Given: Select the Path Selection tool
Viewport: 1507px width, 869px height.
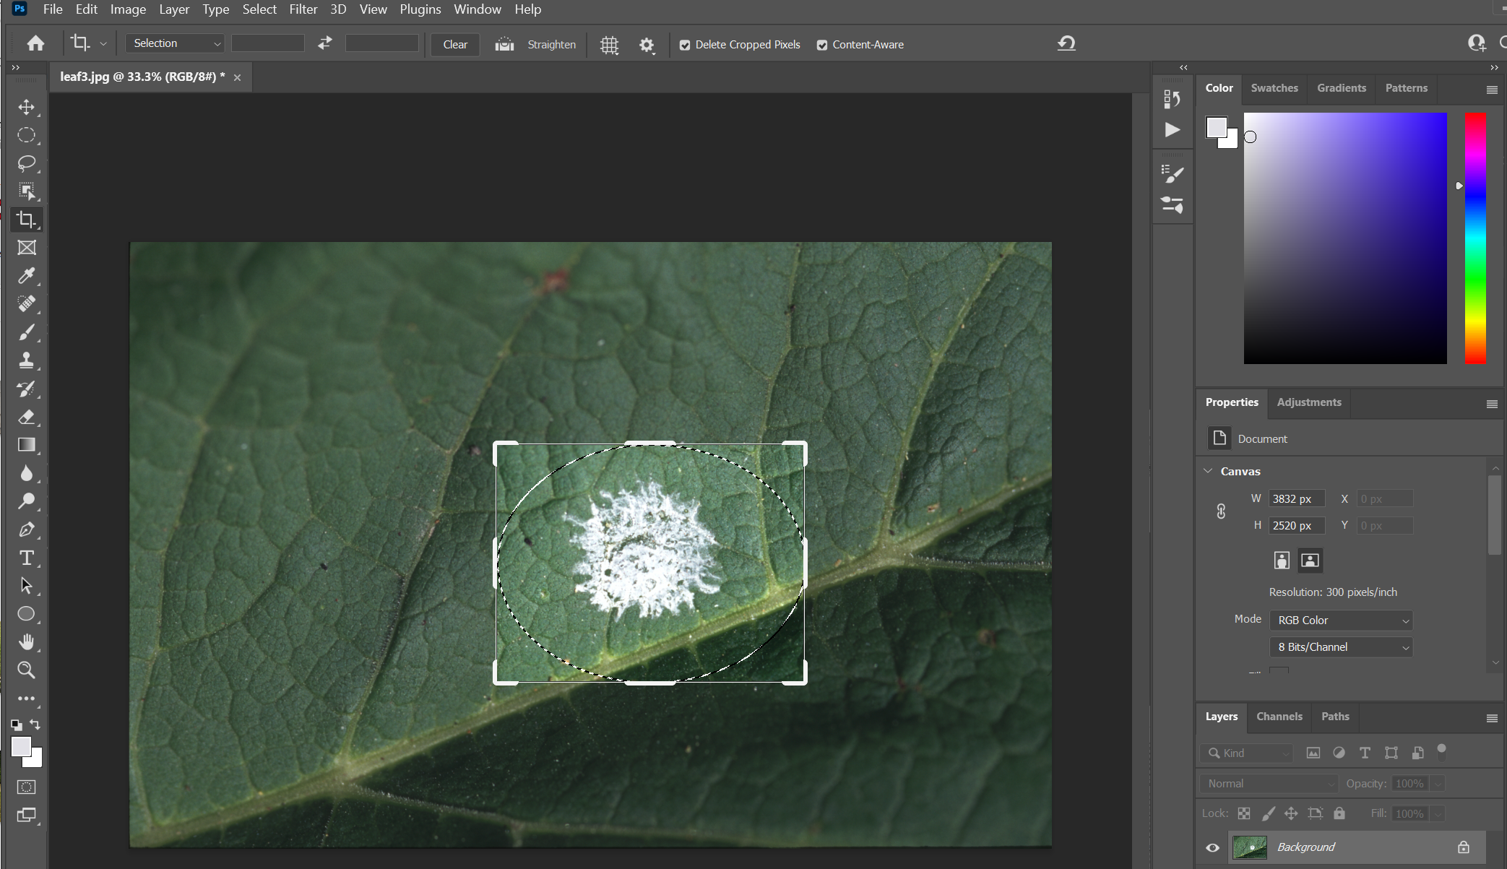Looking at the screenshot, I should tap(27, 586).
